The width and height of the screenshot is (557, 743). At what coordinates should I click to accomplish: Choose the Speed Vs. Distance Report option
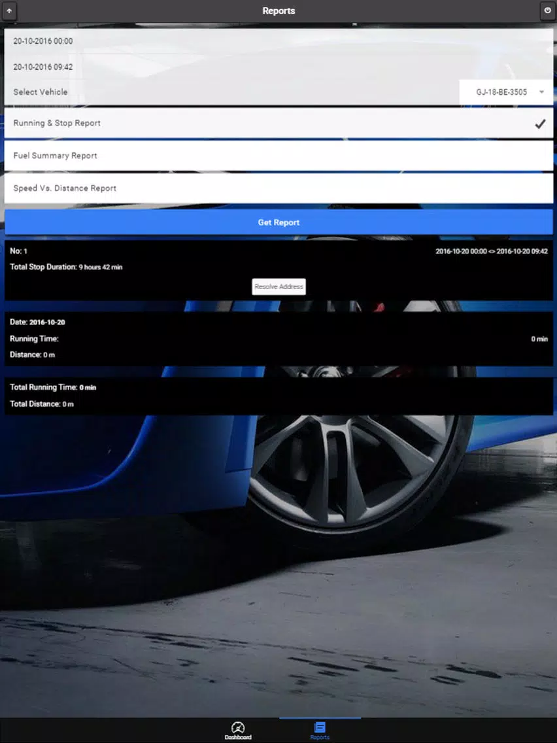pyautogui.click(x=278, y=188)
